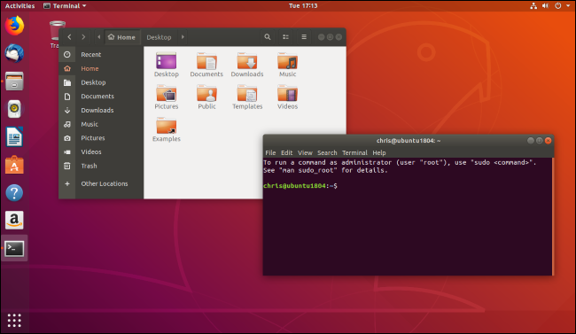This screenshot has height=334, width=576.
Task: Click the Home path bar button
Action: tap(122, 37)
